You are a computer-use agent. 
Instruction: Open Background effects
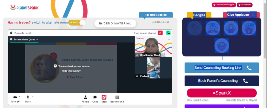117,99
